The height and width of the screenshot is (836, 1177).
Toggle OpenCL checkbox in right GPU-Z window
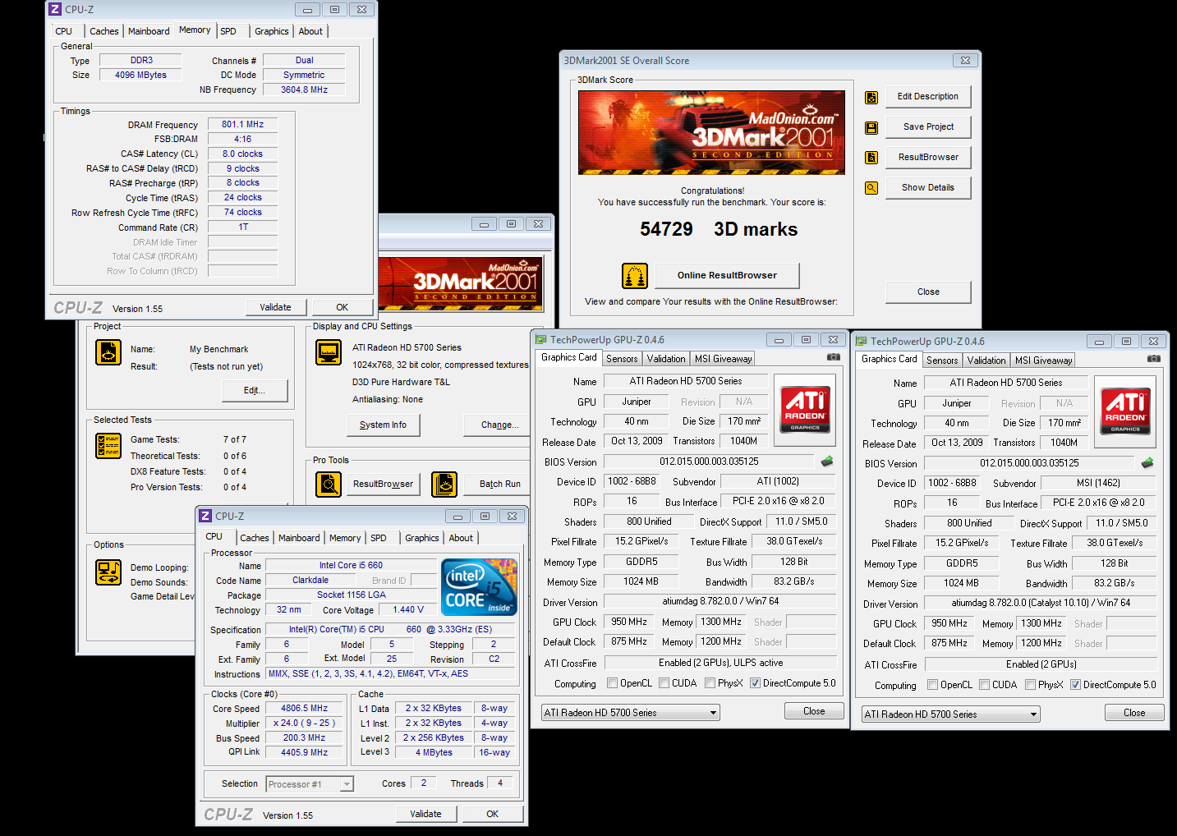(932, 685)
